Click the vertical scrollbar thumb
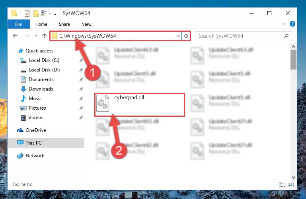 pos(293,60)
